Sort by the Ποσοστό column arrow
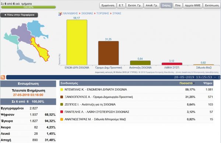Image resolution: width=221 pixels, height=143 pixels. (194, 83)
